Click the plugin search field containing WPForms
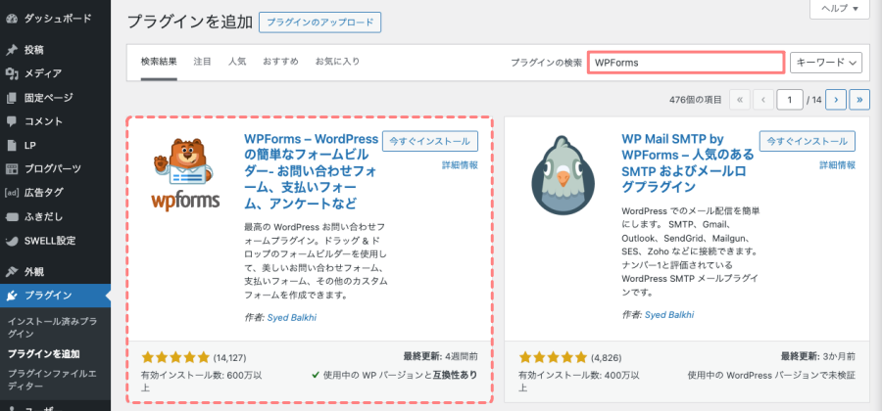The height and width of the screenshot is (411, 882). [686, 63]
